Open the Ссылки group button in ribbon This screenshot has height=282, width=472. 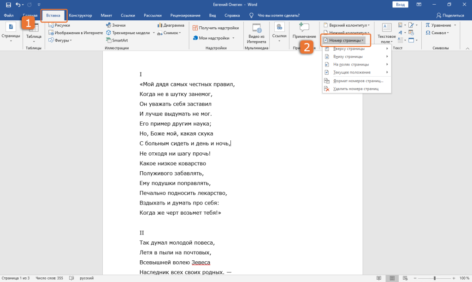[x=279, y=32]
